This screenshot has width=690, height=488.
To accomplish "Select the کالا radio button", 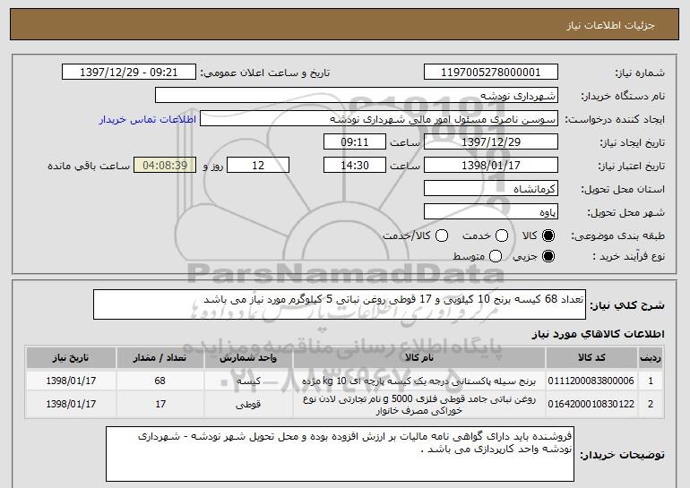I will (x=548, y=235).
